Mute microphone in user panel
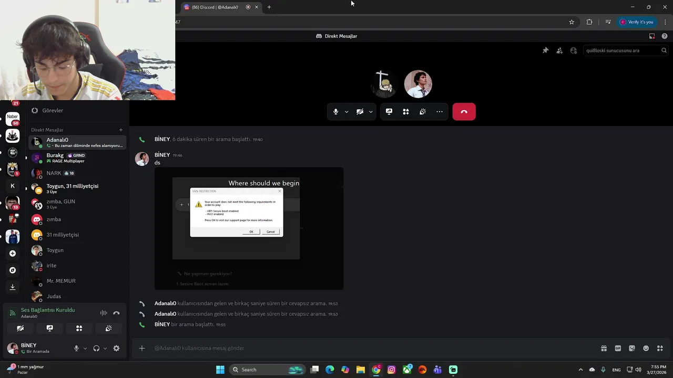 [76, 349]
